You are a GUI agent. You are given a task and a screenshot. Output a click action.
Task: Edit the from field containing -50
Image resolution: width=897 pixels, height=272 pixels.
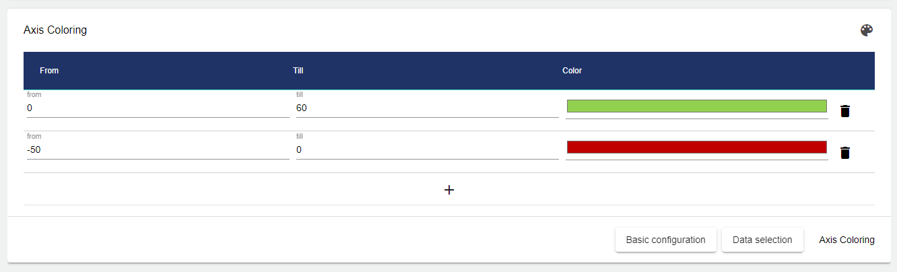[x=156, y=150]
